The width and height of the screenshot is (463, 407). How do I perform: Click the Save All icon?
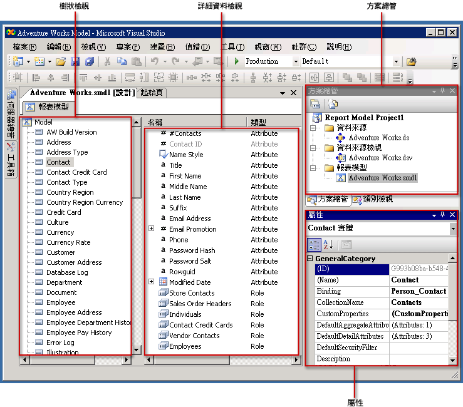tap(89, 61)
